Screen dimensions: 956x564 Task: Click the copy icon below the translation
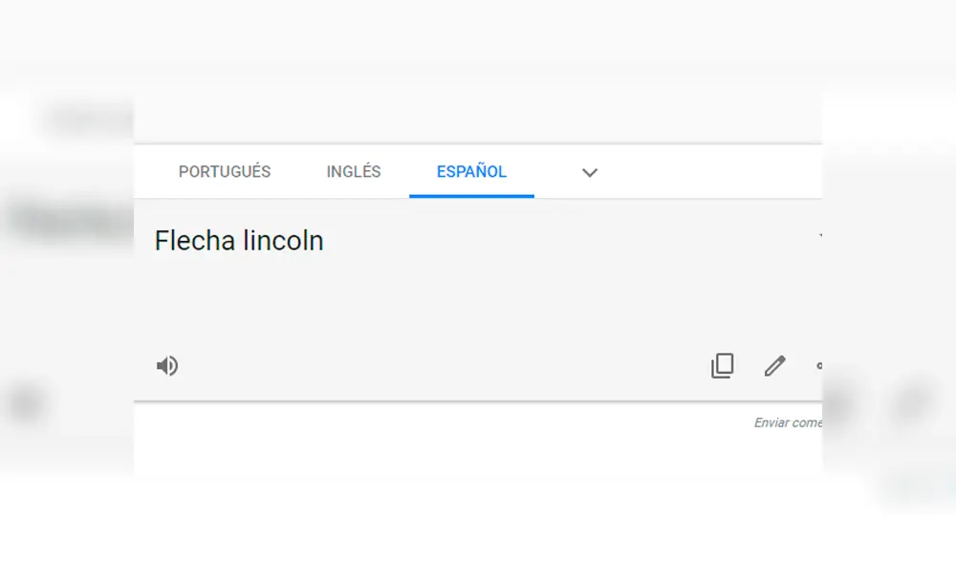pos(723,365)
